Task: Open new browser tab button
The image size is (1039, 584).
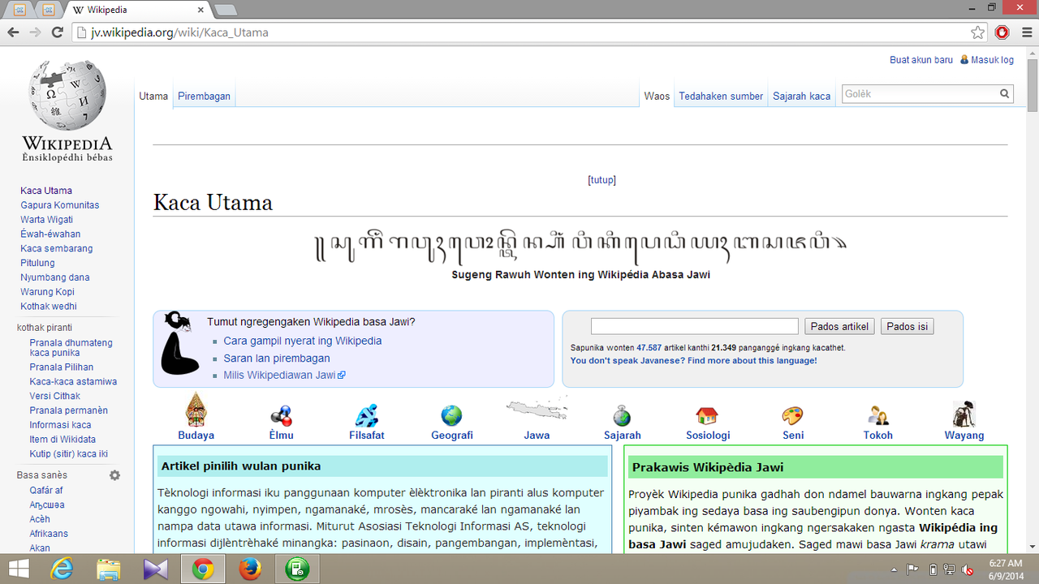Action: pyautogui.click(x=225, y=11)
